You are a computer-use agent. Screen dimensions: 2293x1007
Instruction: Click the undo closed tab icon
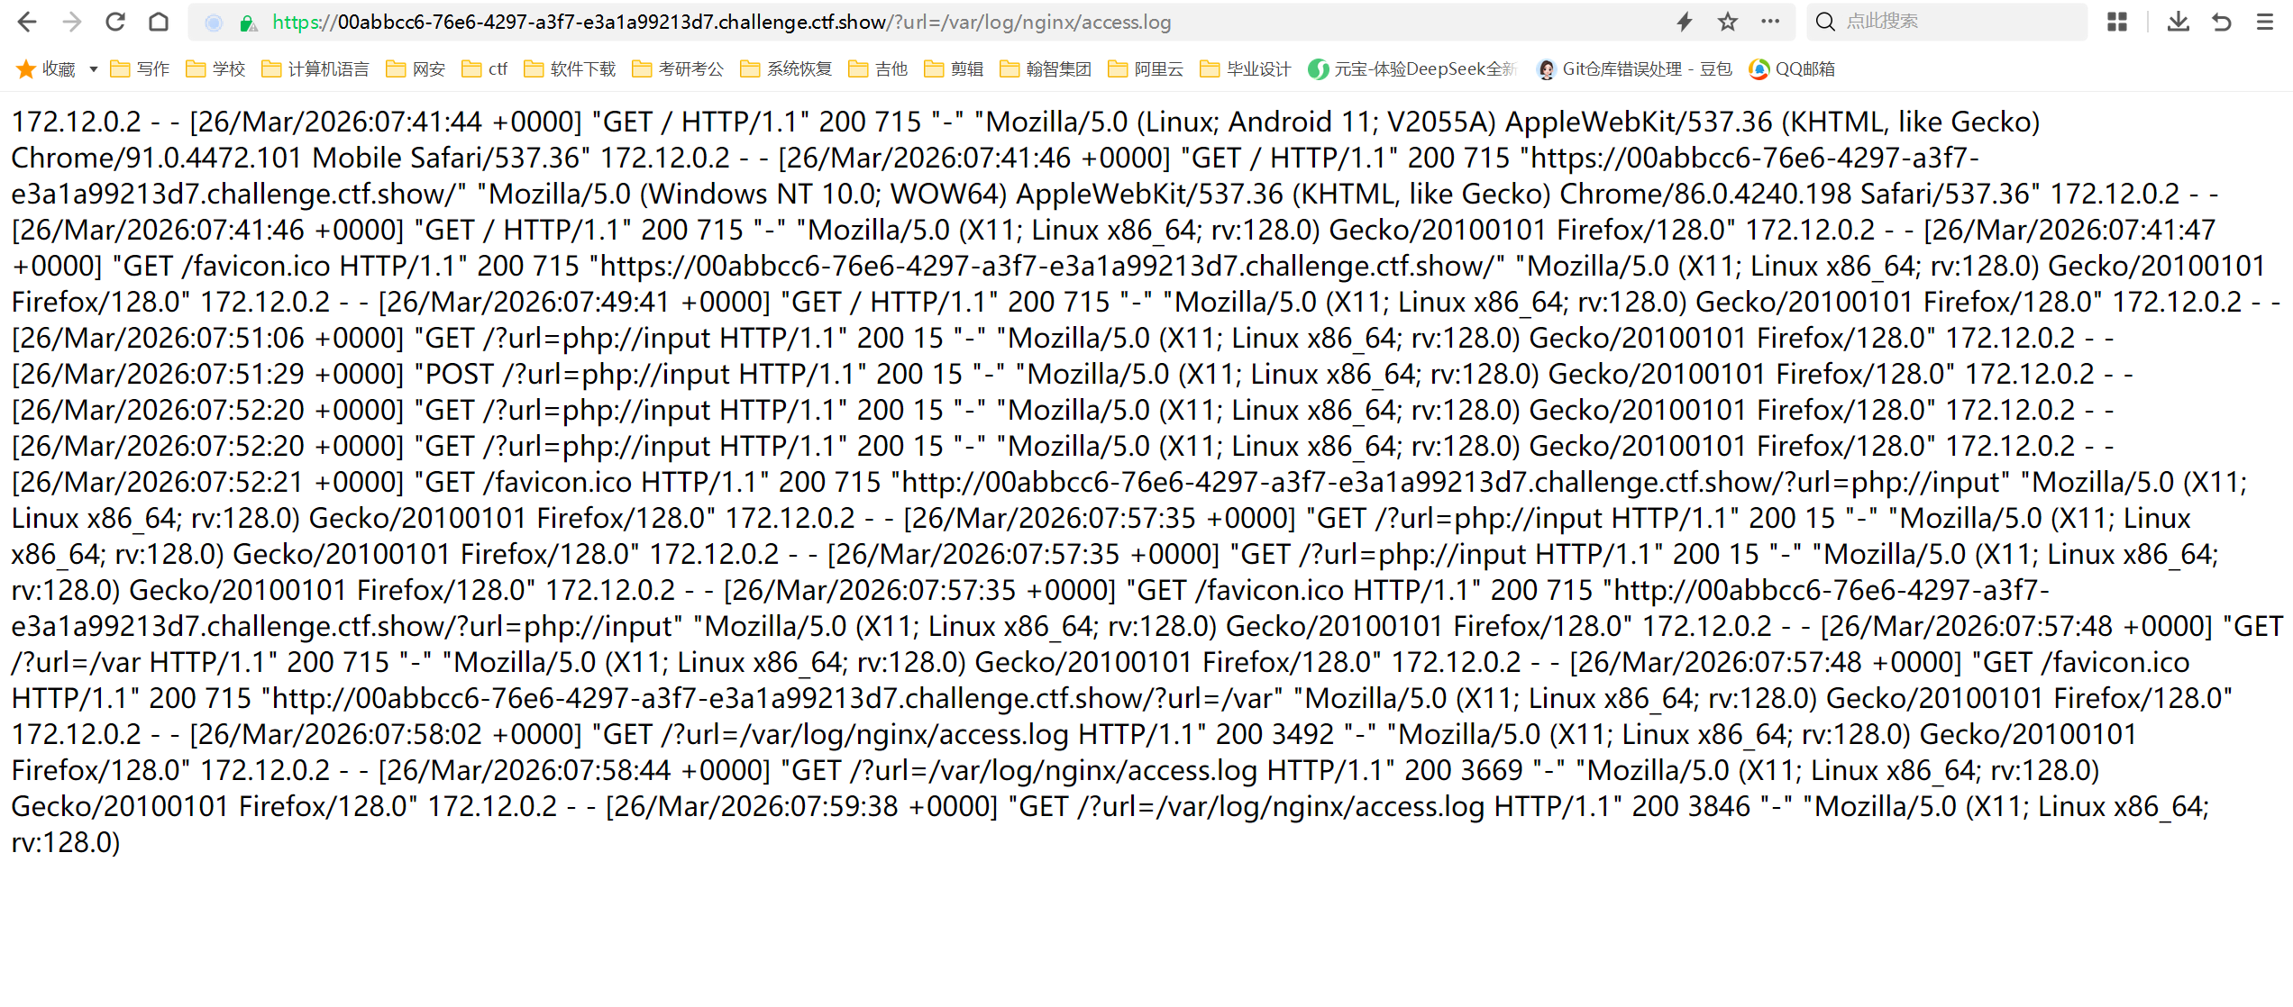pos(2222,22)
